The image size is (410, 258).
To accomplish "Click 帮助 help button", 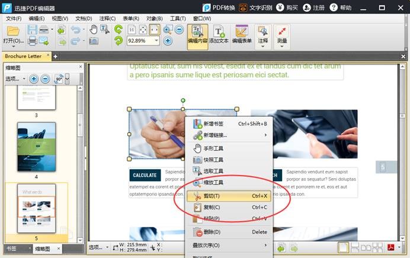I will pyautogui.click(x=341, y=8).
